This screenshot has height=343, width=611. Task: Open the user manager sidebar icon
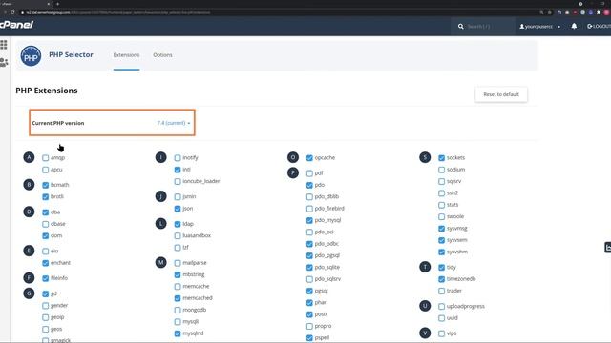[x=4, y=62]
